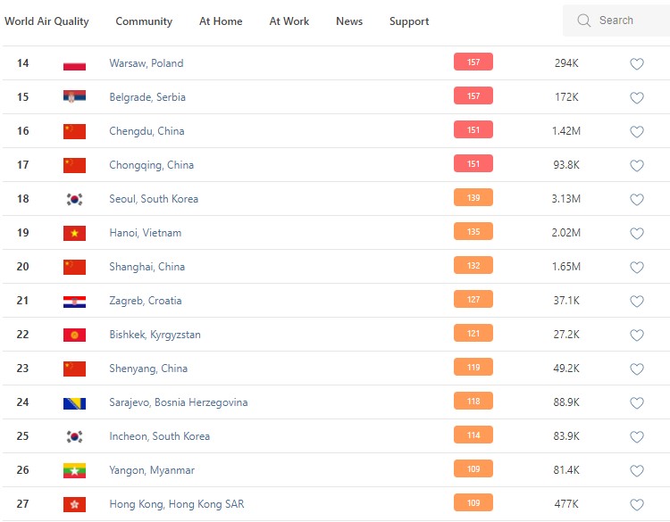Click the Croatia flag beside Zagreb
670x522 pixels.
[74, 302]
